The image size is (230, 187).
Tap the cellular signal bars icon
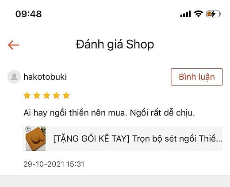[185, 14]
